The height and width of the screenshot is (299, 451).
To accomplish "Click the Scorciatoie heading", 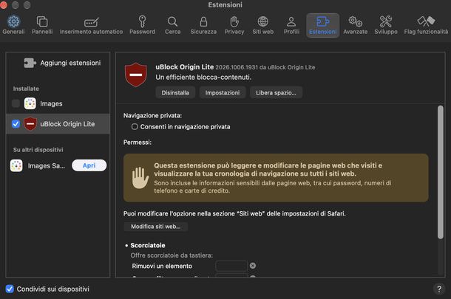I will [x=148, y=245].
